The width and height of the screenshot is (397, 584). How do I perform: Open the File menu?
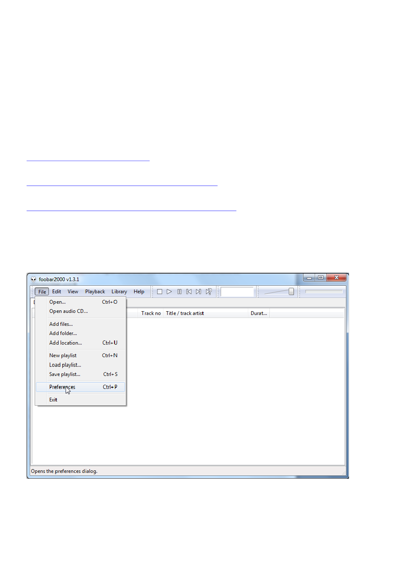point(42,292)
